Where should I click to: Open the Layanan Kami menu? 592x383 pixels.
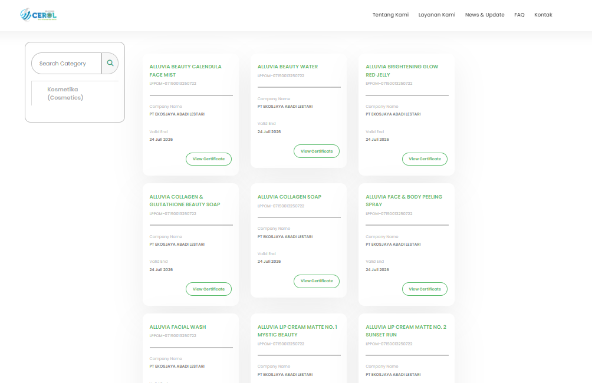437,15
